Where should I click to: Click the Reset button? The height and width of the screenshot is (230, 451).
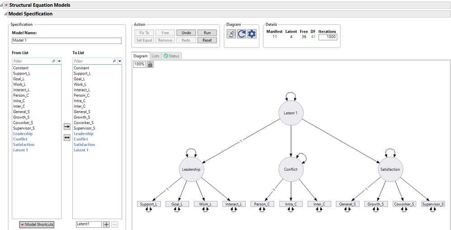207,40
